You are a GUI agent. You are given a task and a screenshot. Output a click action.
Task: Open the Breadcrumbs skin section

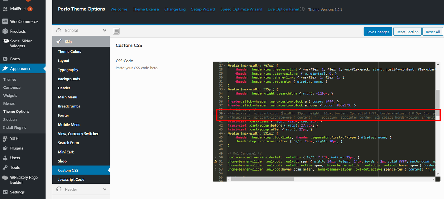69,106
